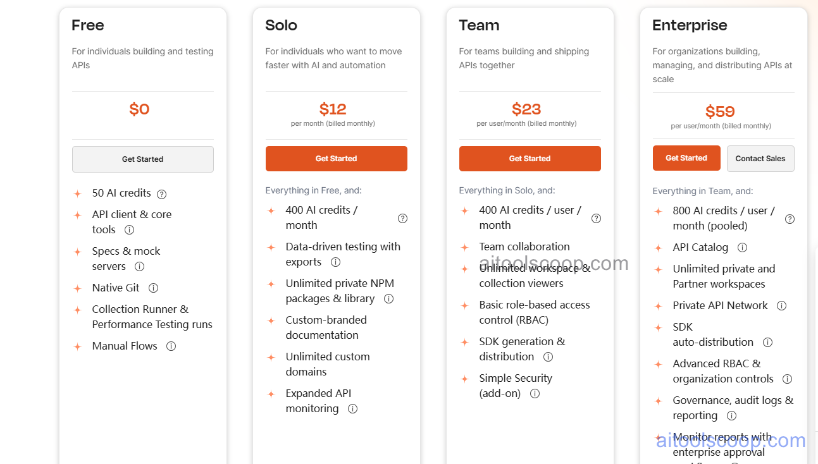
Task: Click 'Team collaboration' feature text
Action: [524, 247]
